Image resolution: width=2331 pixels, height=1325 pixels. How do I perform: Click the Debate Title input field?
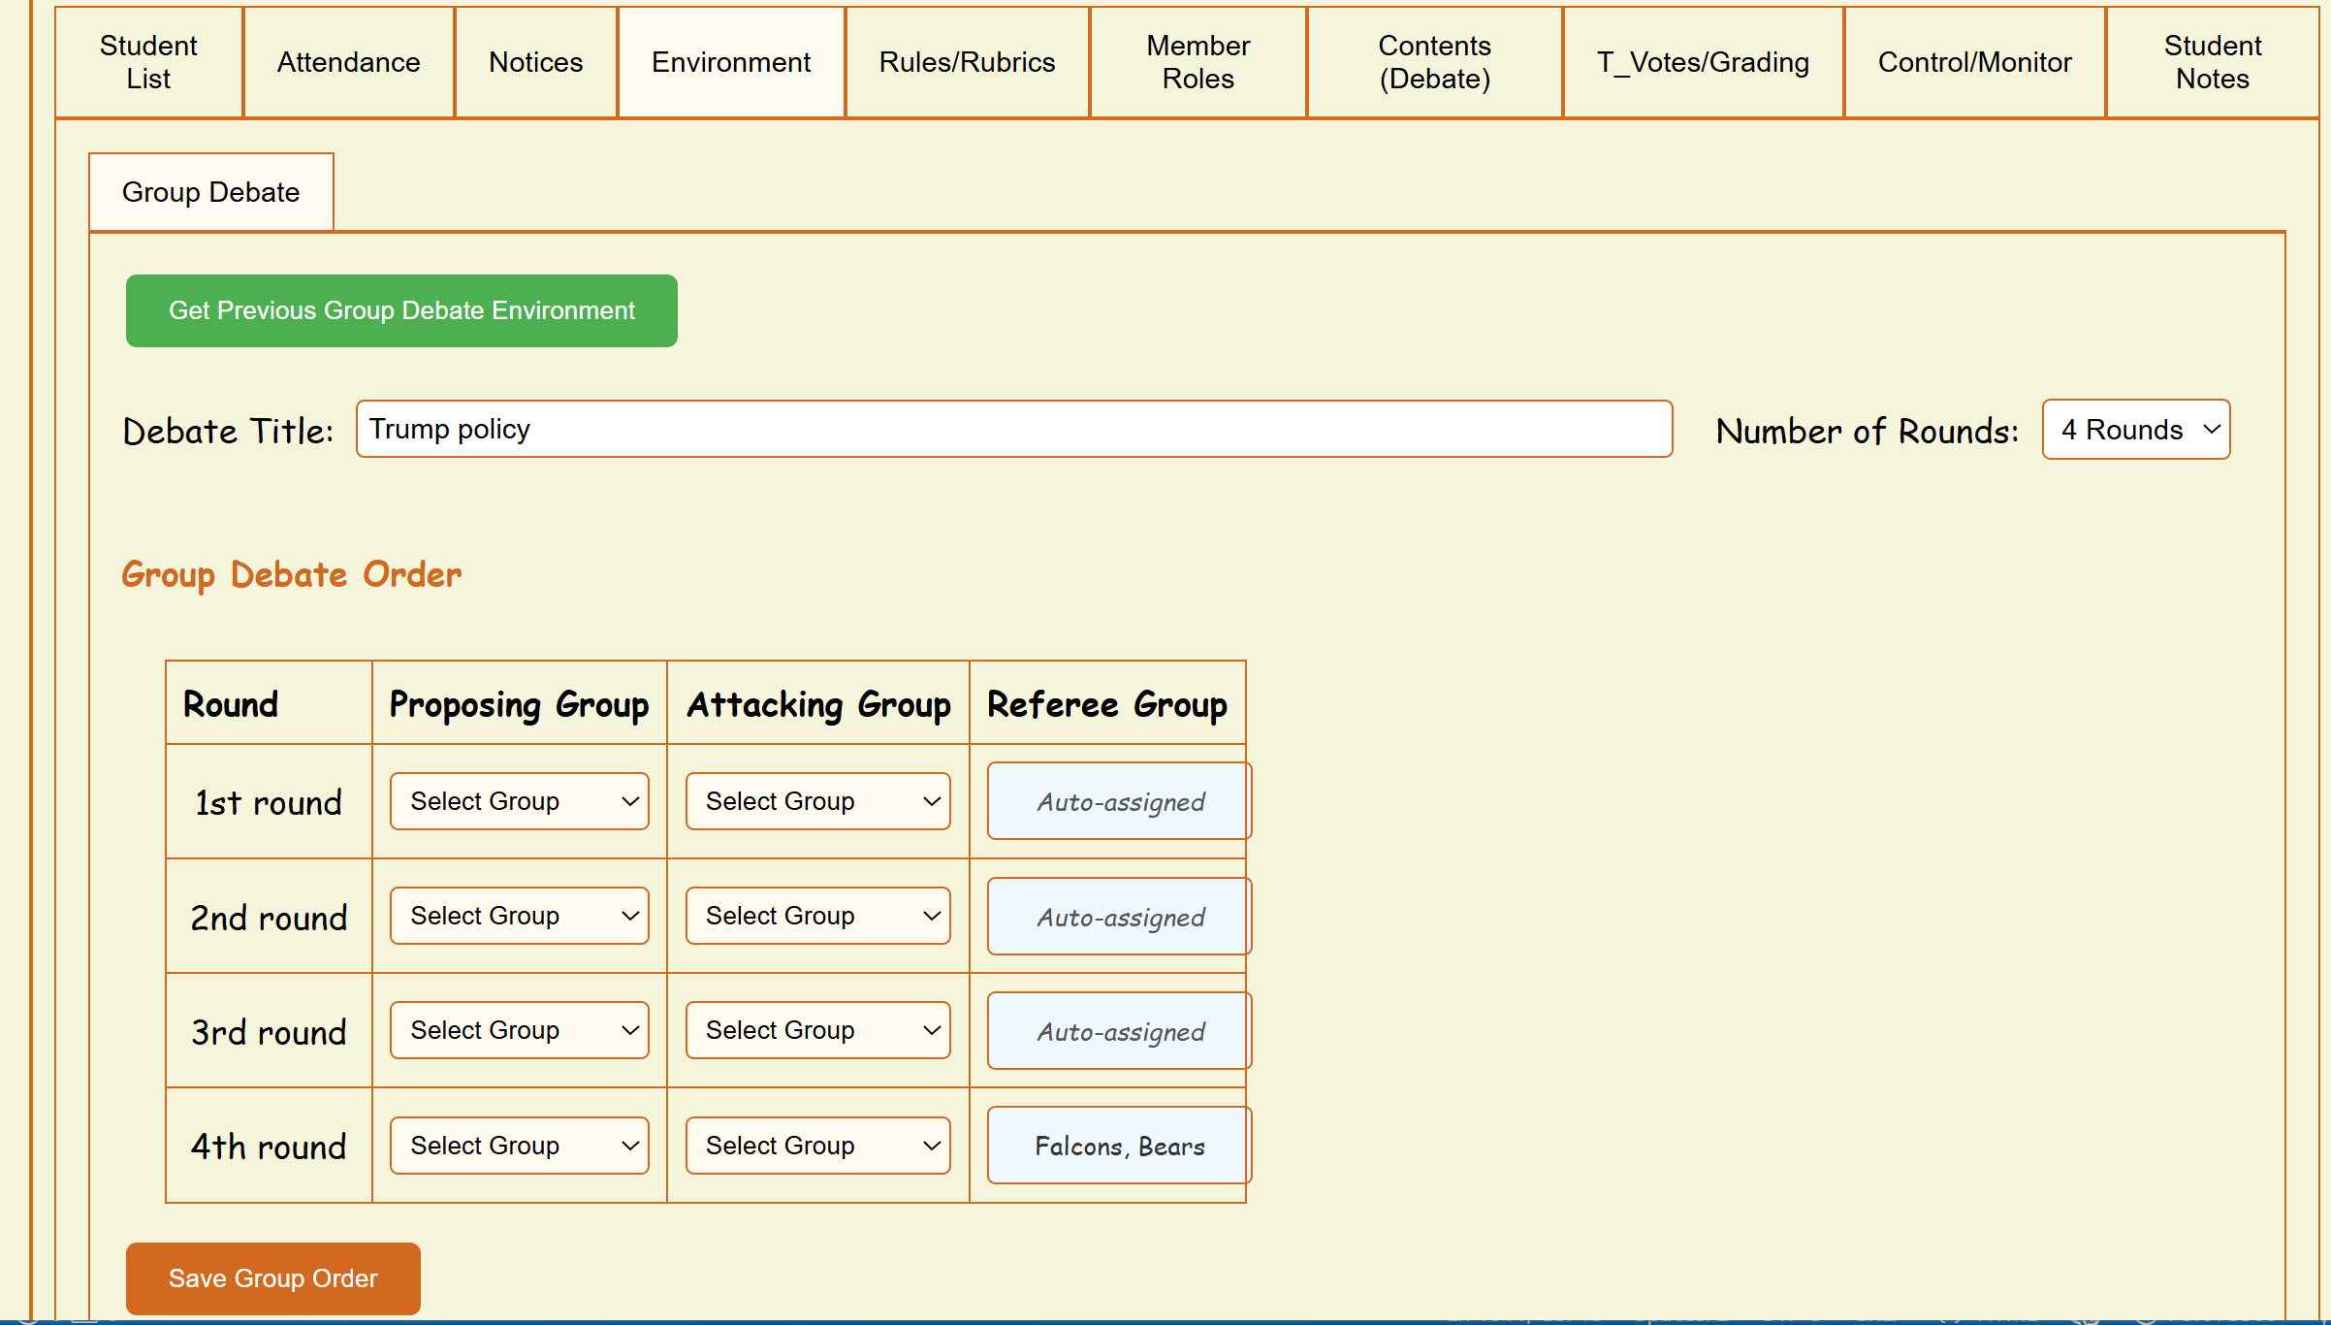tap(1013, 429)
